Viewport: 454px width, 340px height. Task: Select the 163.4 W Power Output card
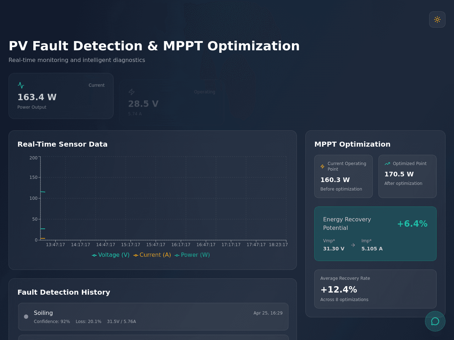[61, 96]
